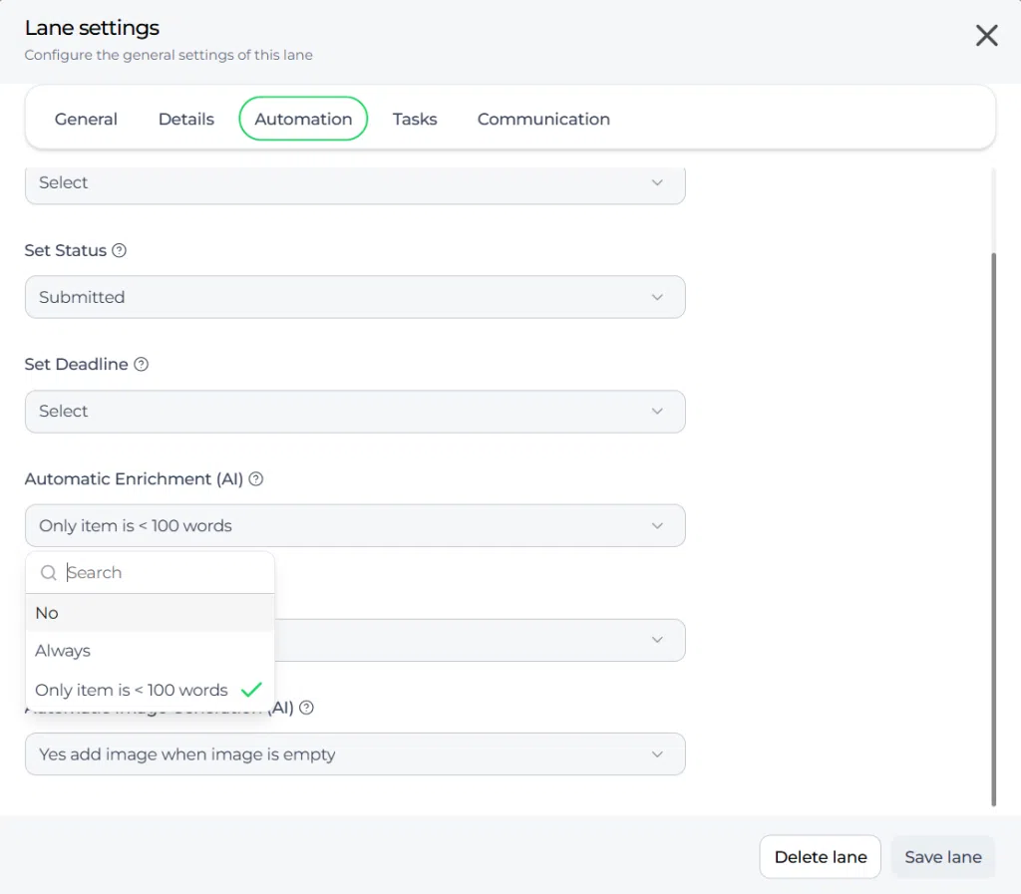Click the Delete lane button
This screenshot has height=894, width=1021.
click(820, 857)
